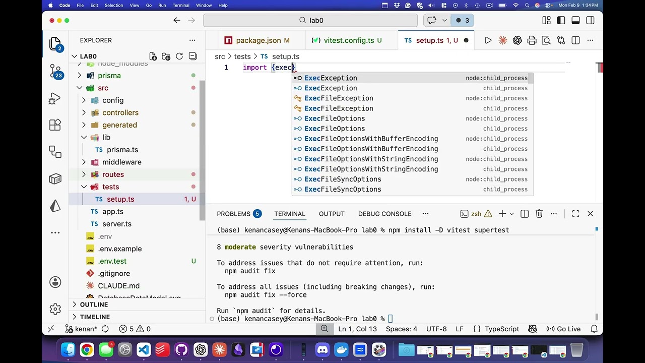Run the current file with play icon
The height and width of the screenshot is (363, 645).
click(488, 40)
